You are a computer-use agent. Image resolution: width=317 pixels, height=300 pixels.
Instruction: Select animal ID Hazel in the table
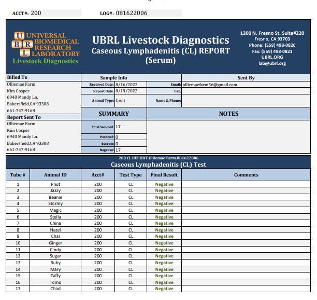[x=55, y=230]
